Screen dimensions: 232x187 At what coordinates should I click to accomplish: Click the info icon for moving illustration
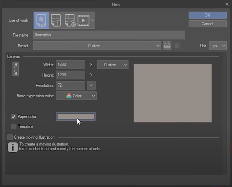tap(13, 147)
